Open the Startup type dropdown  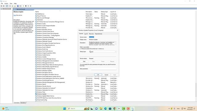(103, 52)
